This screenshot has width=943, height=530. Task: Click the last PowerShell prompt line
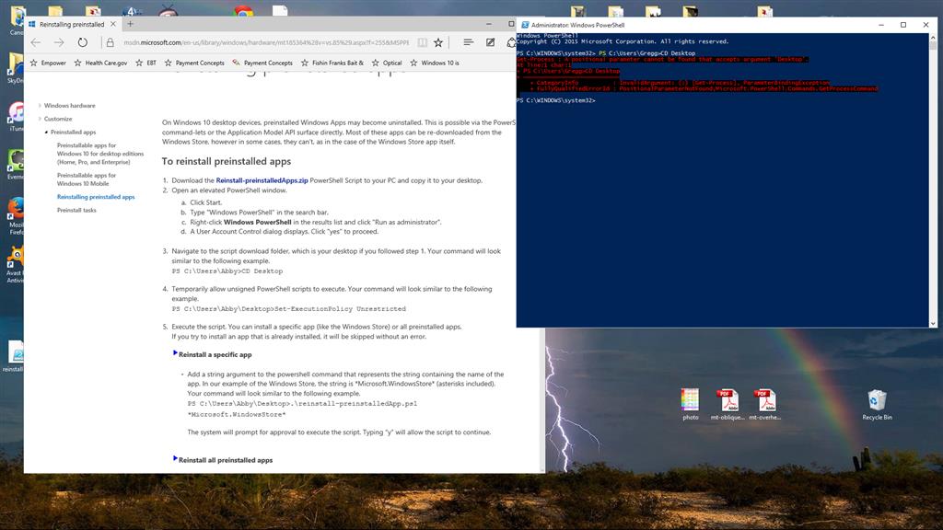coord(555,100)
